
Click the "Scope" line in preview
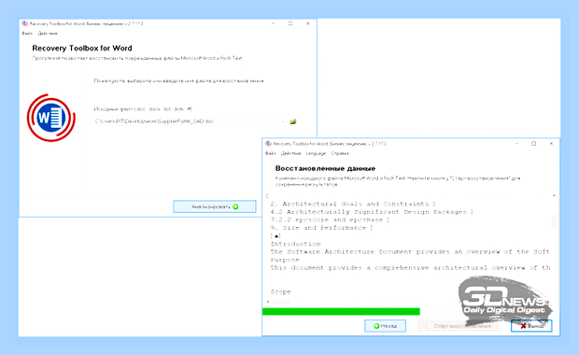(x=281, y=291)
